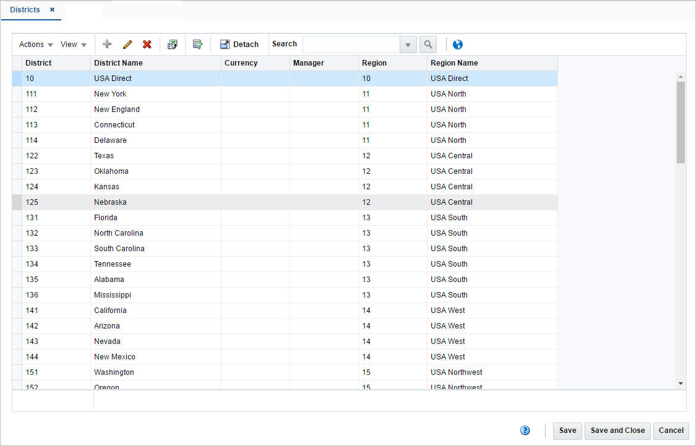Image resolution: width=696 pixels, height=446 pixels.
Task: Select the 'North Carolina' cell
Action: coord(156,233)
